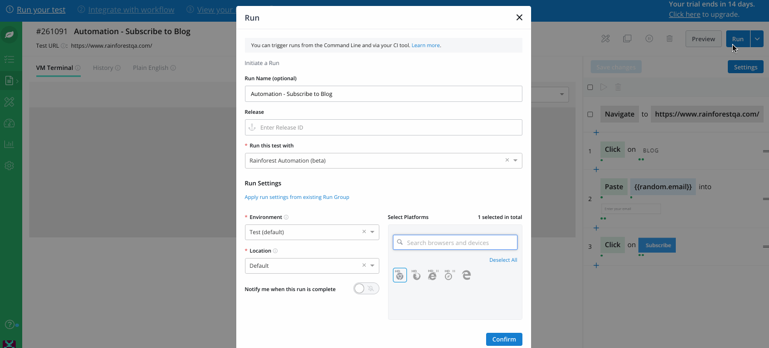Click Run your test onboarding step
This screenshot has height=348, width=769.
coord(41,10)
